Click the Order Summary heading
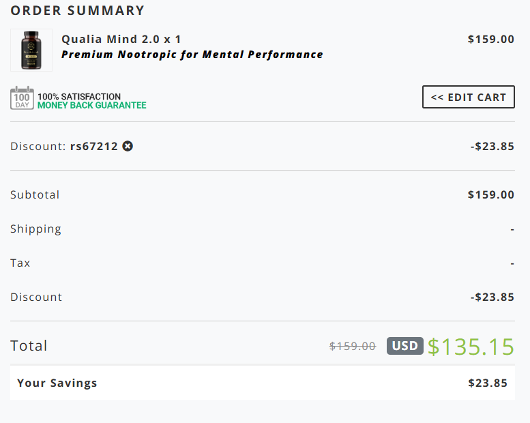Viewport: 530px width, 423px height. coord(78,11)
